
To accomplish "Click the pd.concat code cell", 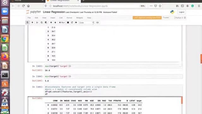I will (x=113, y=91).
